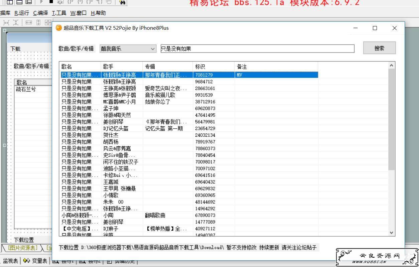Open the W.窗口 menu
419x267 pixels.
(78, 13)
